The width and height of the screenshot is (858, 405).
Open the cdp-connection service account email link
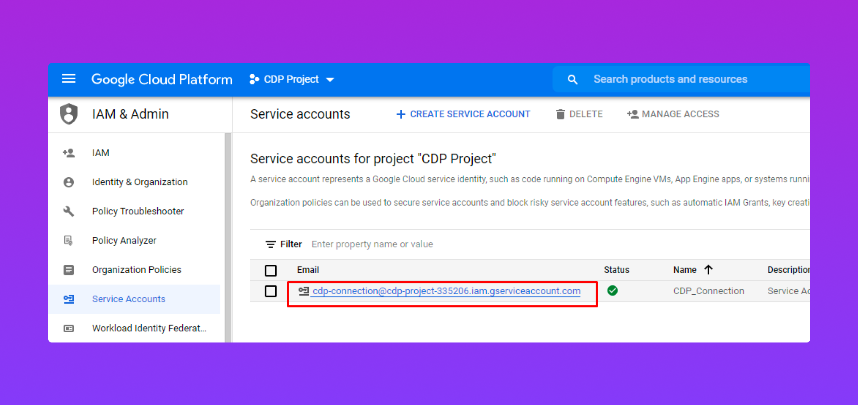pyautogui.click(x=446, y=291)
